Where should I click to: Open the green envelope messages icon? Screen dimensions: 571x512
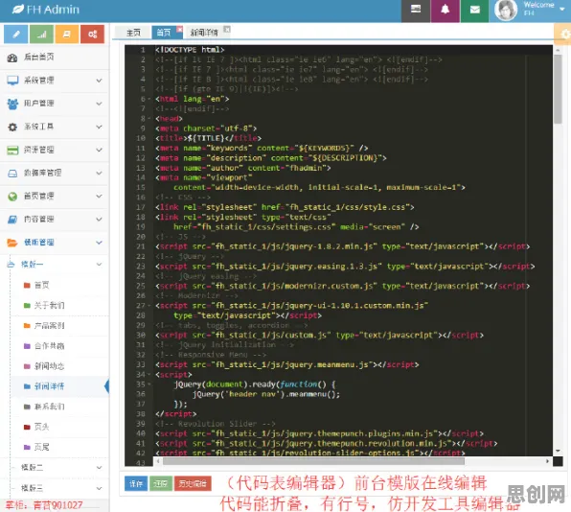coord(474,10)
